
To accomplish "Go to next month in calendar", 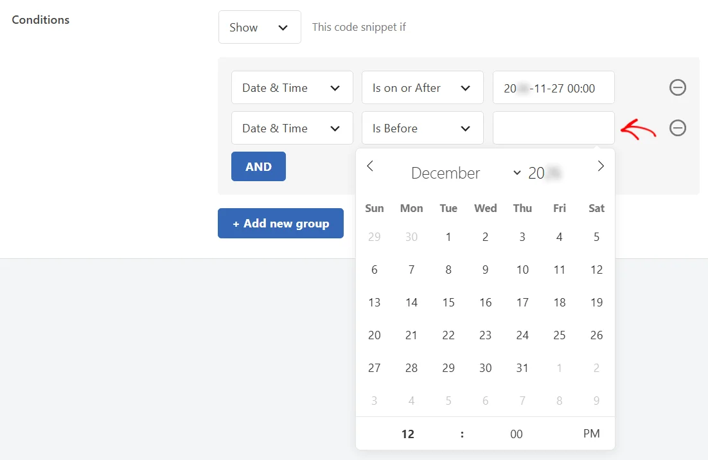I will point(601,166).
